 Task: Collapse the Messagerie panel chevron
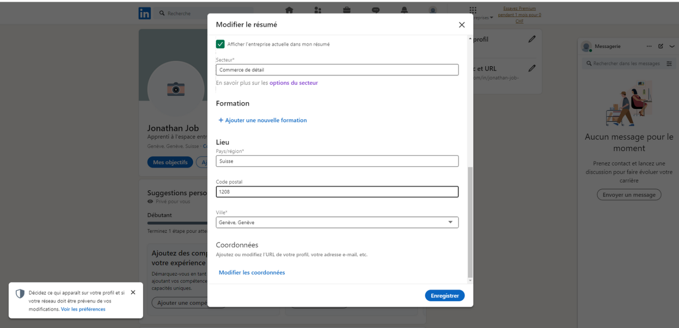coord(672,46)
